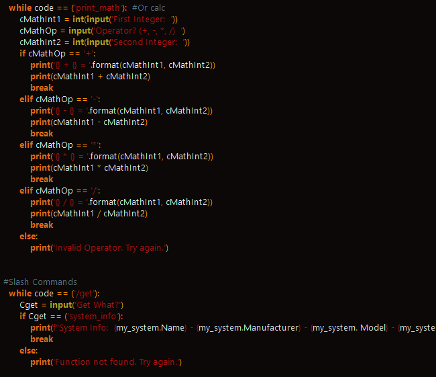Click "print(cMathInt1 * cMathInt2)" line
This screenshot has height=377, width=436.
(89, 168)
